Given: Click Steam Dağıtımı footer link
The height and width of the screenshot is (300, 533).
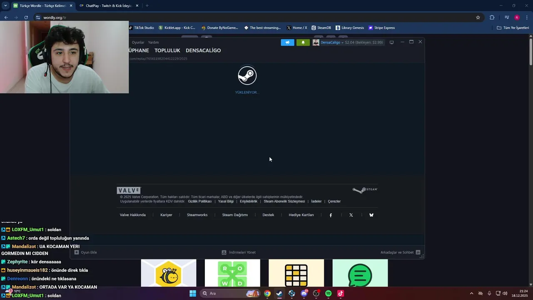Looking at the screenshot, I should pos(235,215).
